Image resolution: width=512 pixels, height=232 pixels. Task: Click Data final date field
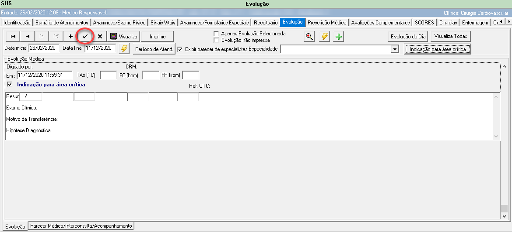[100, 48]
